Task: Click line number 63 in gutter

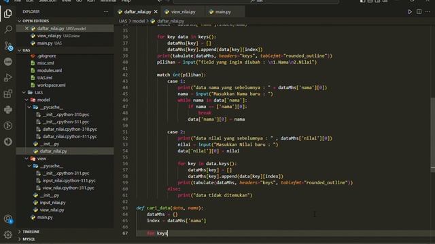Action: (x=125, y=208)
